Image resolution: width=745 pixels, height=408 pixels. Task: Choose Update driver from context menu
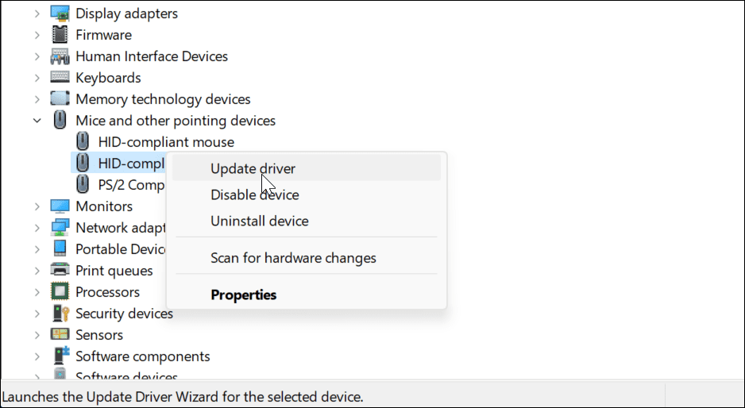point(253,168)
